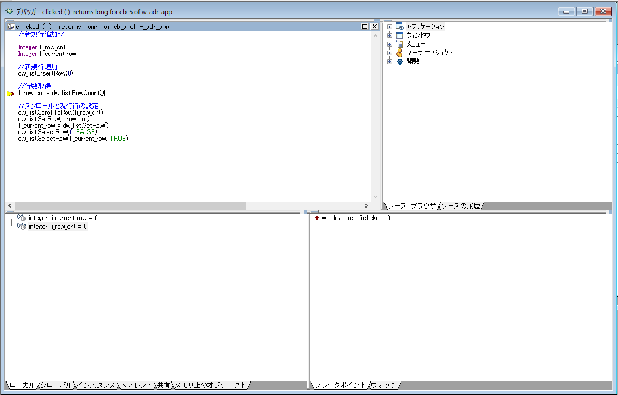
Task: Expand the 関数 tree node
Action: pos(389,61)
